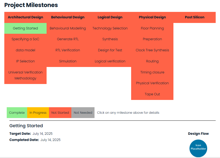Click the Post Silicon column header

[x=194, y=17]
